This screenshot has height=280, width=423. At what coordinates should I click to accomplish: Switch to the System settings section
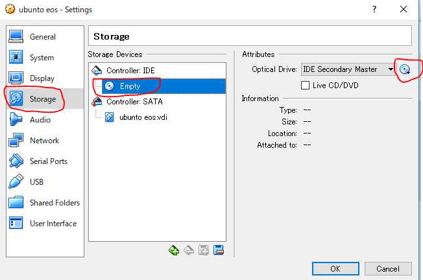(x=42, y=58)
